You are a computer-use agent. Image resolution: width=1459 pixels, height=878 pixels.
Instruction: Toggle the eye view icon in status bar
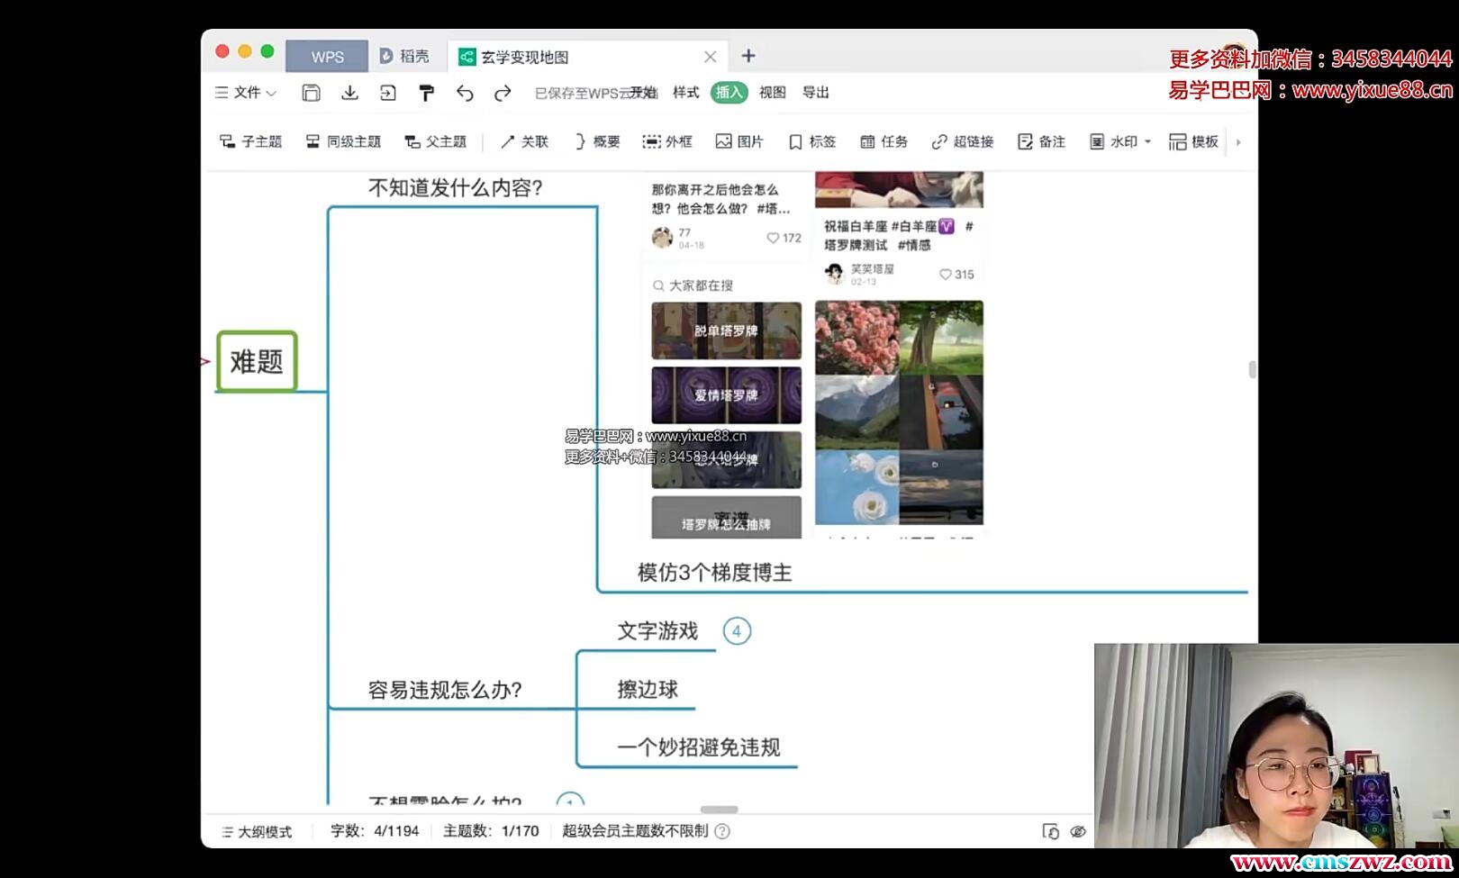point(1078,831)
